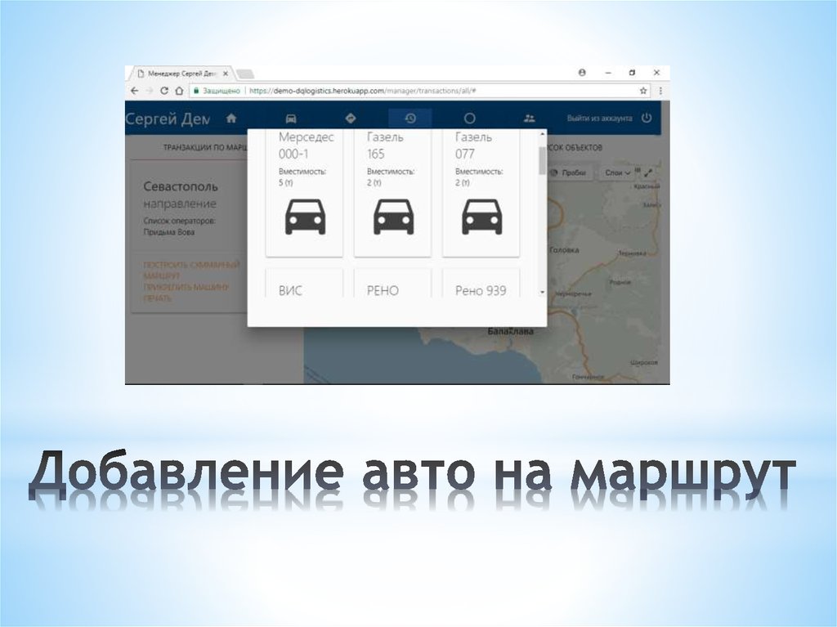Click the transactions history clock icon
Screen dimensions: 837x627
click(410, 117)
